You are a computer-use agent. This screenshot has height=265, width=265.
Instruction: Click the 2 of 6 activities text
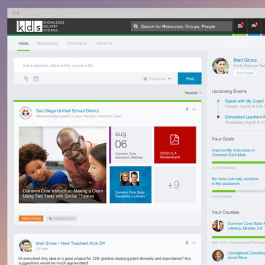[221, 196]
